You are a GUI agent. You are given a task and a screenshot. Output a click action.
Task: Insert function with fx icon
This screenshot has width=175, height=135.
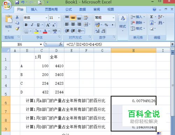click(x=61, y=44)
